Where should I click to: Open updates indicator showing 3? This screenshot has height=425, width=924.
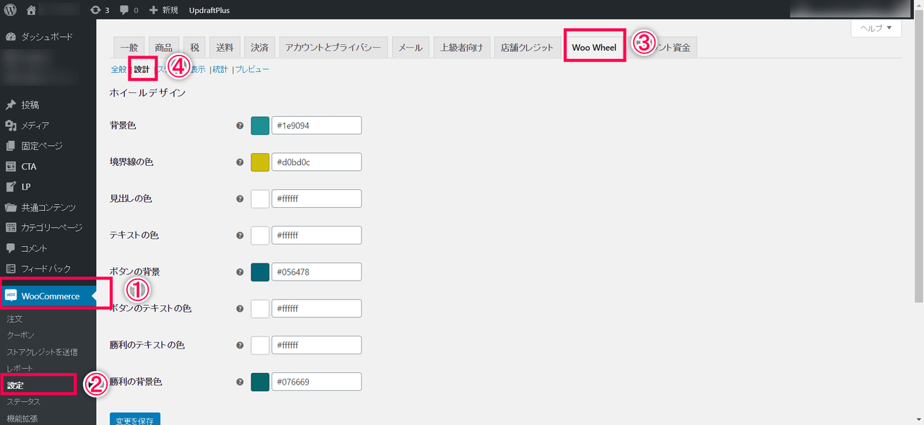click(100, 10)
